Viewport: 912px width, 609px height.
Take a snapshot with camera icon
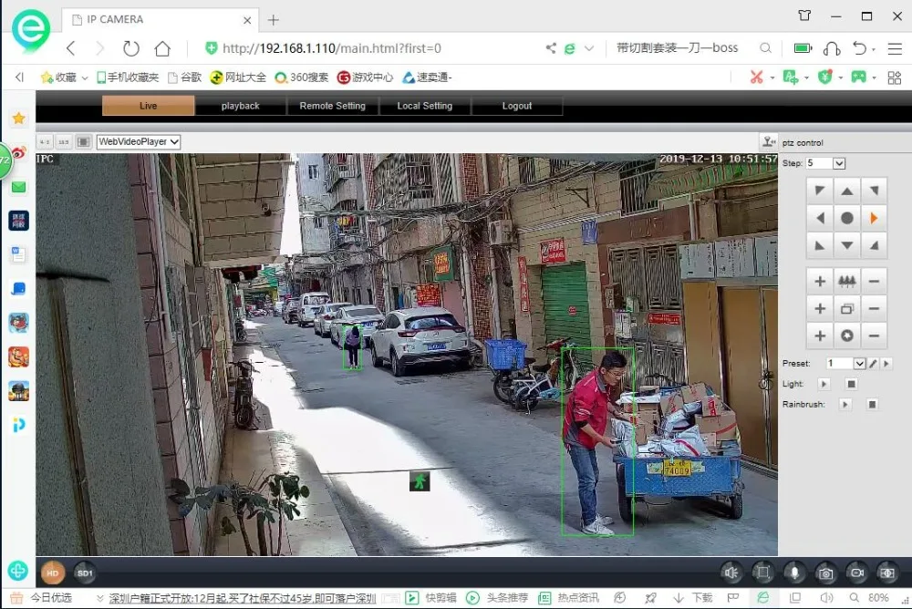pyautogui.click(x=825, y=573)
